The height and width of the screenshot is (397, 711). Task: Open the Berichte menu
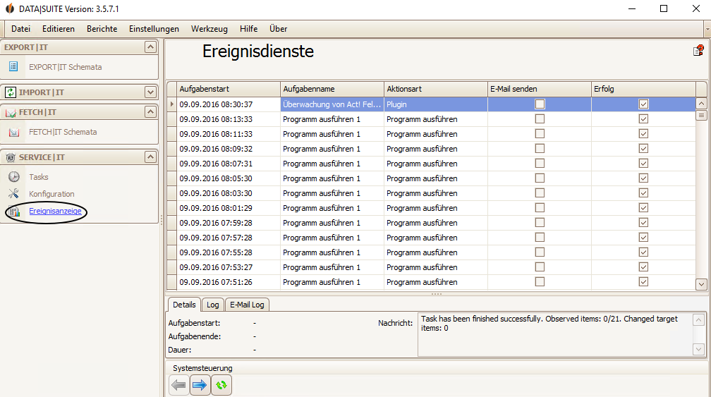(102, 29)
